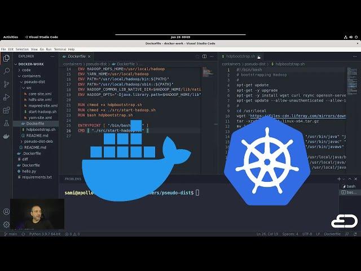
Task: Open start-hadoop.sh in explorer
Action: pyautogui.click(x=42, y=112)
